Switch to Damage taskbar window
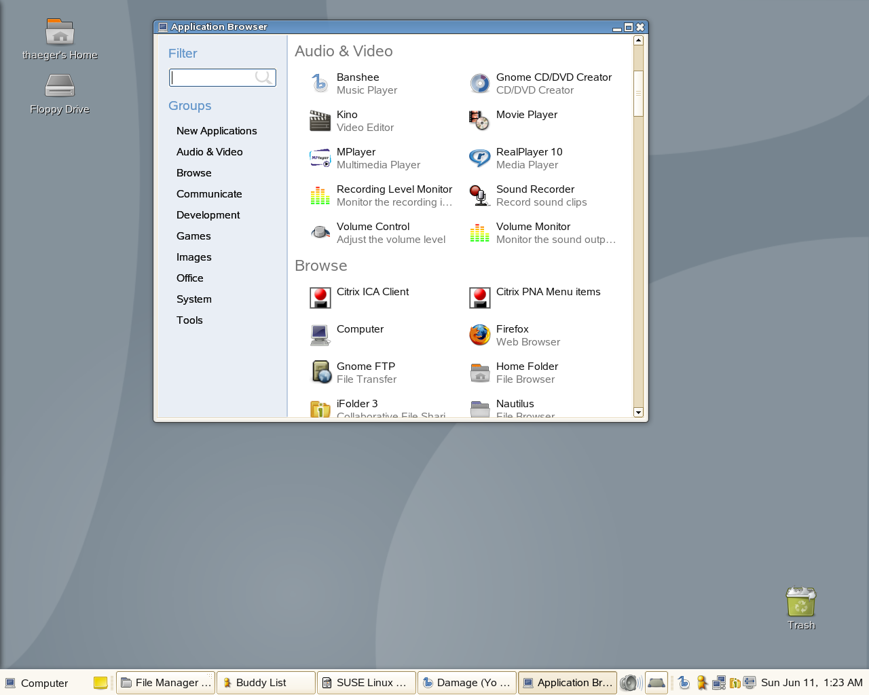The image size is (869, 695). click(x=467, y=683)
